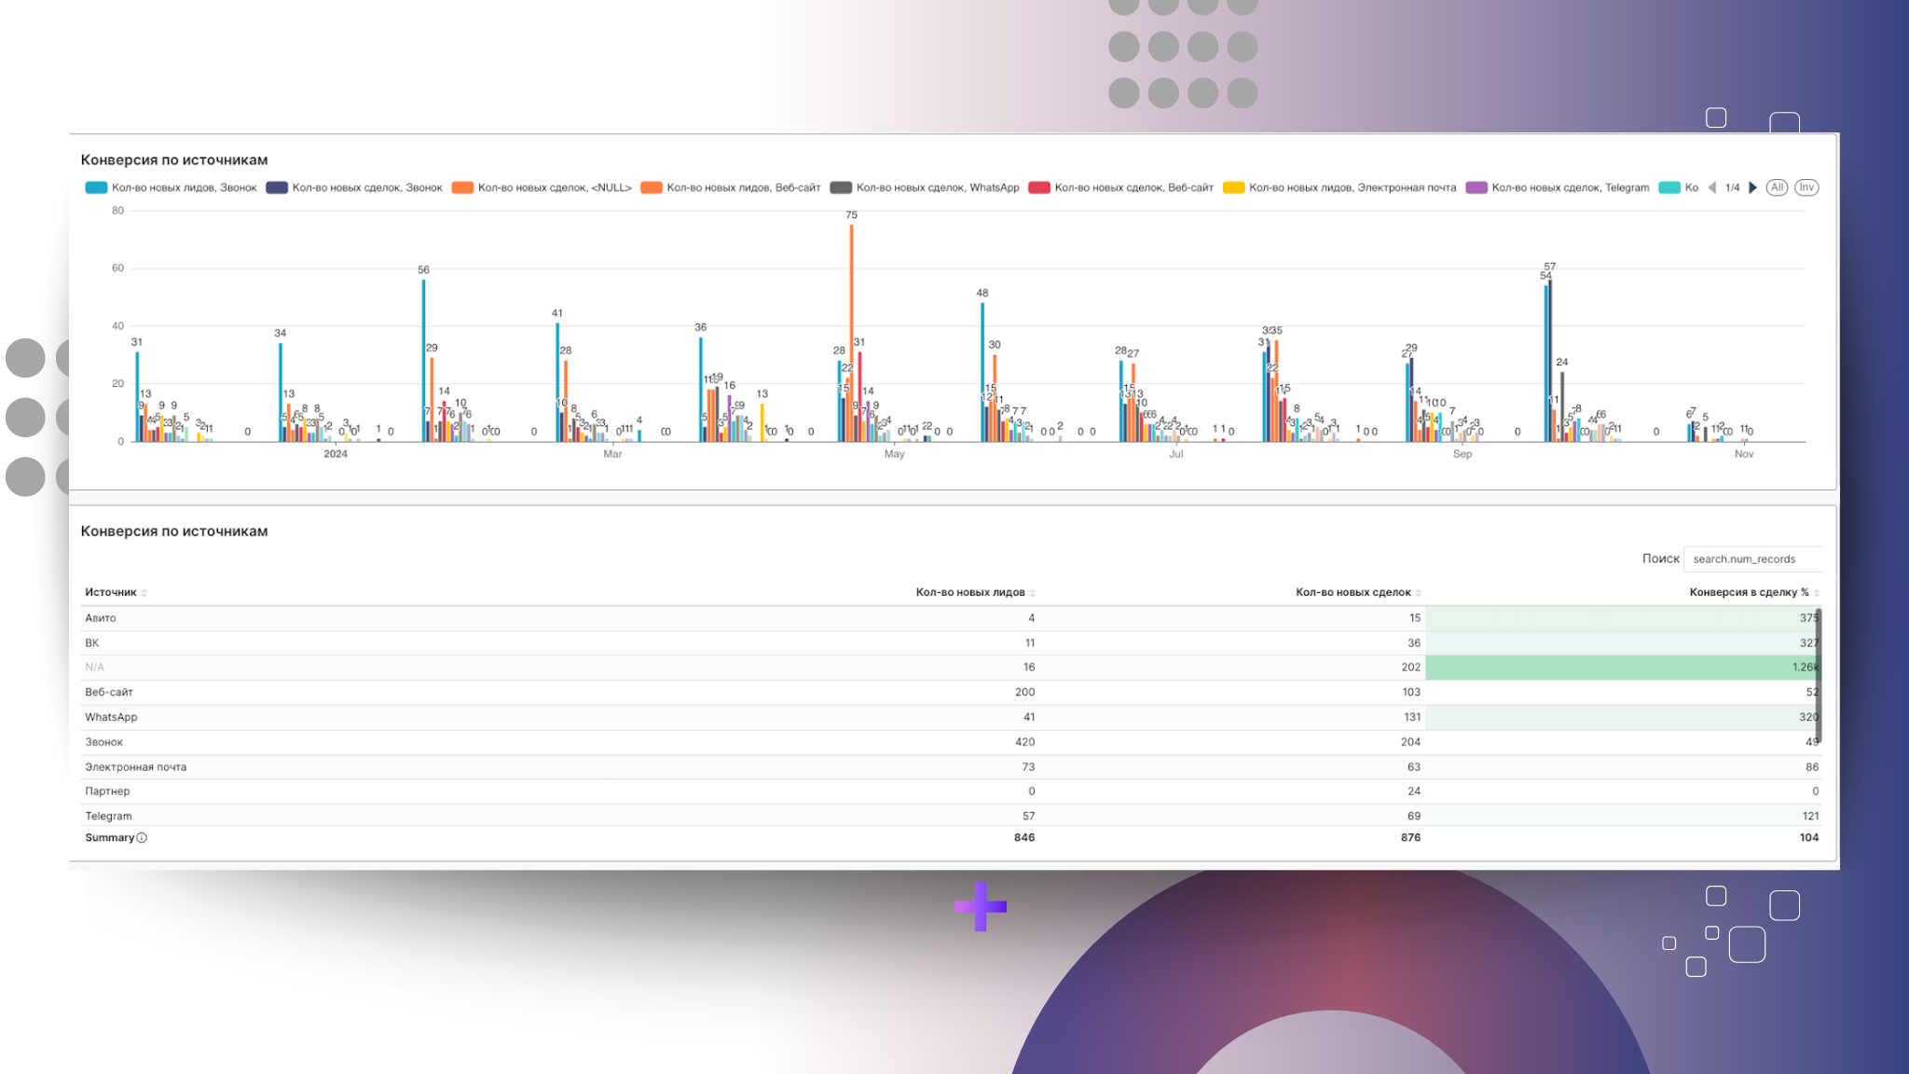Click the Summary info icon
1909x1074 pixels.
pos(142,838)
